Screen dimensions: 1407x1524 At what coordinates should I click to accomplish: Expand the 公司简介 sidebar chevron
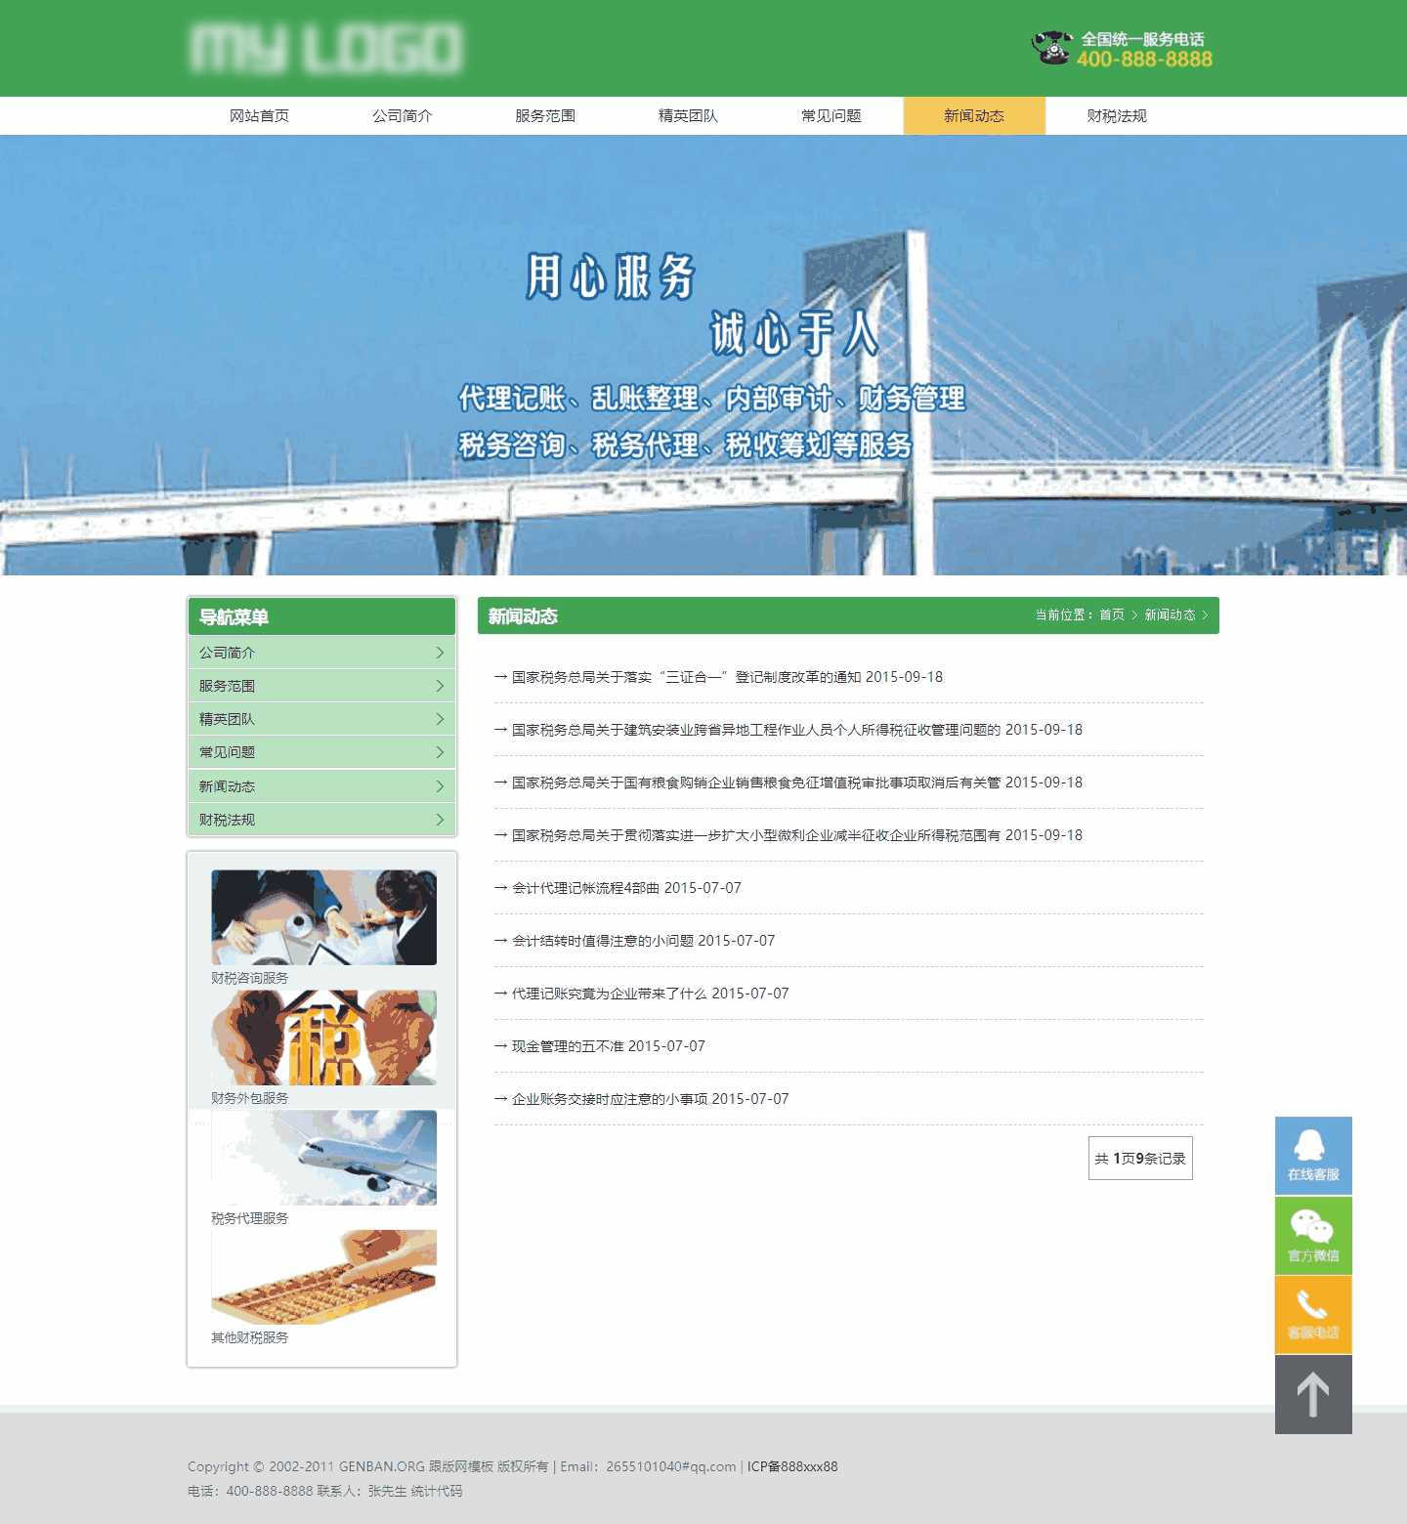click(440, 653)
